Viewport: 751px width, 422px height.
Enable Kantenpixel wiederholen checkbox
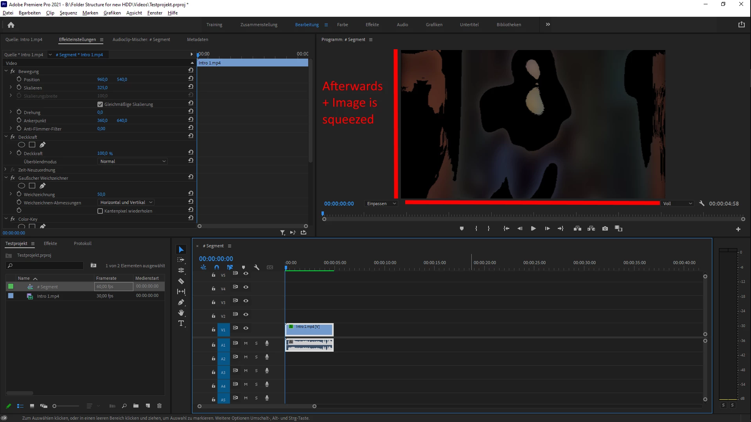[x=100, y=211]
